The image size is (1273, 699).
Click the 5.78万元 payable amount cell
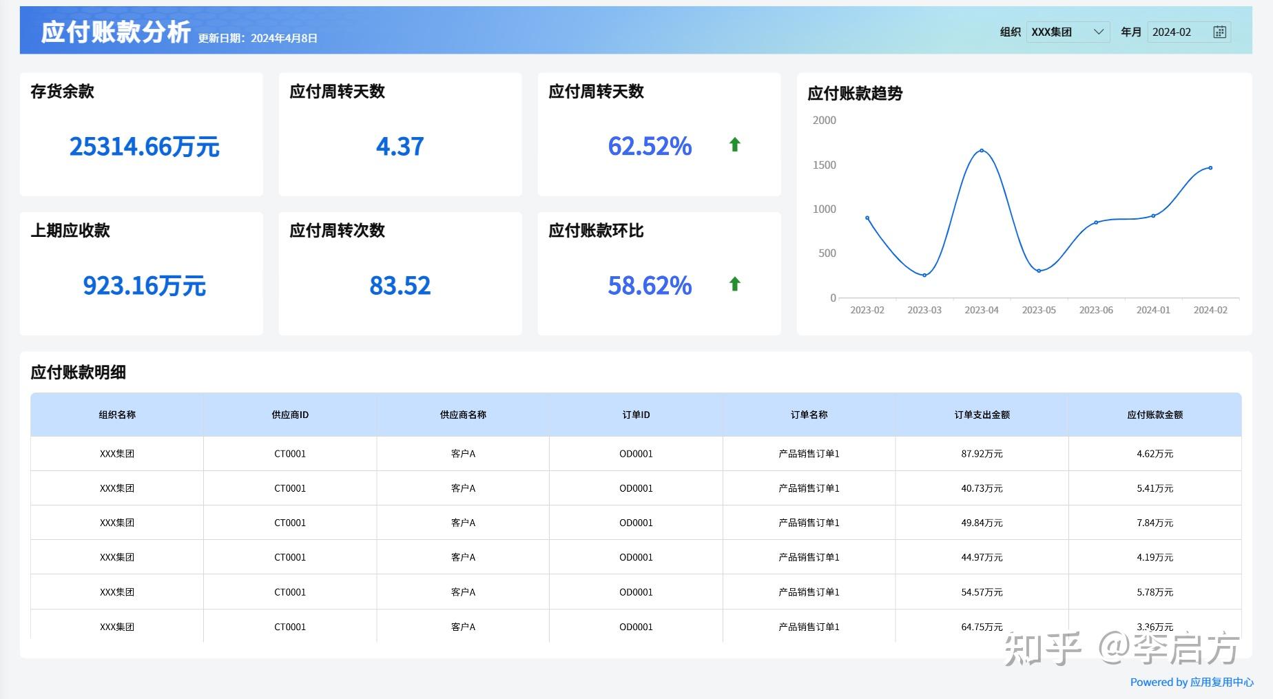pyautogui.click(x=1155, y=592)
